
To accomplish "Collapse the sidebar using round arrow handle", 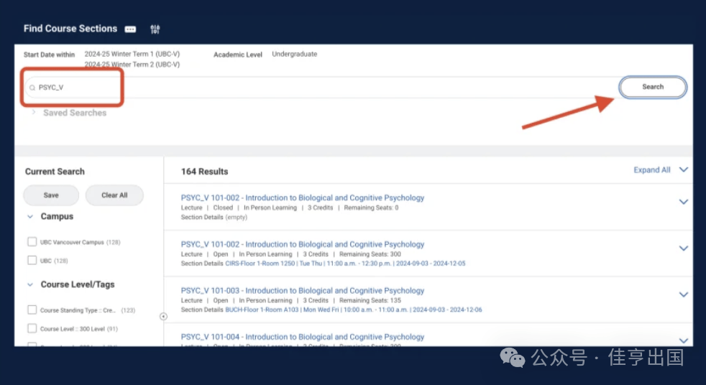I will point(163,316).
